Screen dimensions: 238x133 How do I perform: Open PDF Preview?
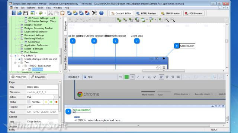point(194,13)
